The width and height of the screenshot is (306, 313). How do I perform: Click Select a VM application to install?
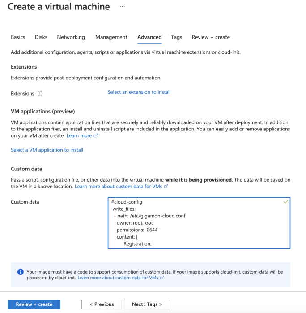pos(47,150)
